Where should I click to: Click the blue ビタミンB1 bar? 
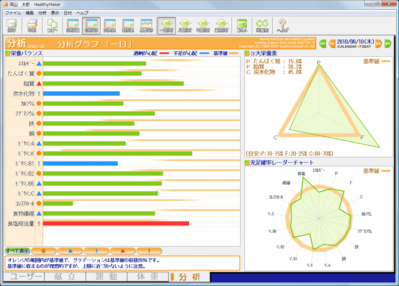(80, 163)
